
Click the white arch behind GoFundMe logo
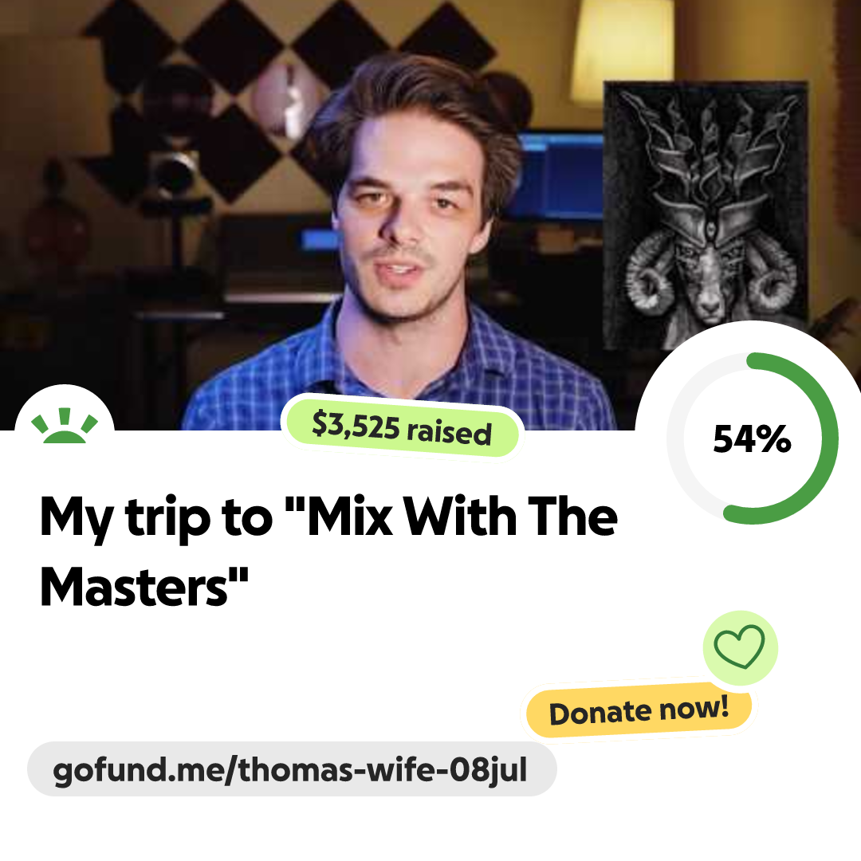(x=65, y=409)
